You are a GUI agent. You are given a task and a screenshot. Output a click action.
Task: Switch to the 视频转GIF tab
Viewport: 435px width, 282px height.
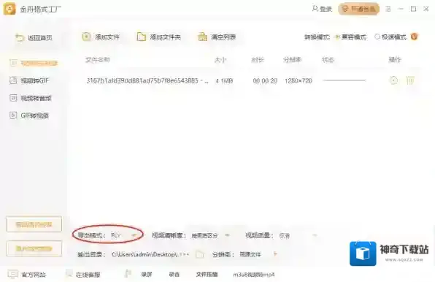(29, 81)
